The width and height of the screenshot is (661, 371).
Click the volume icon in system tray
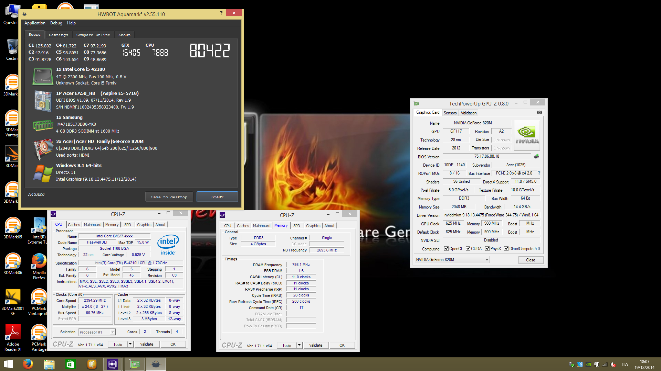click(x=613, y=364)
